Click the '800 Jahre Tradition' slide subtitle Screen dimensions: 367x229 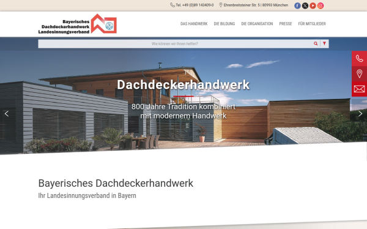183,111
